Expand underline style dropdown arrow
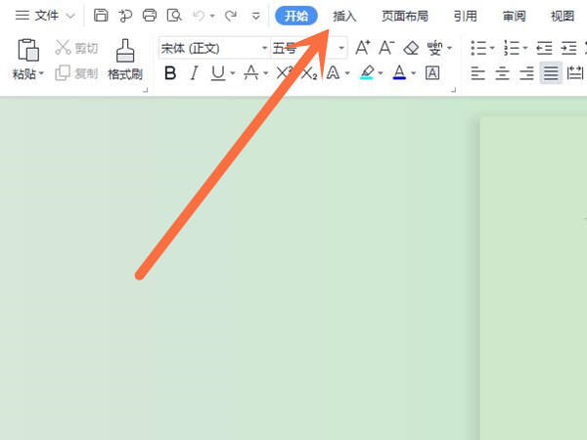The image size is (587, 440). coord(233,73)
